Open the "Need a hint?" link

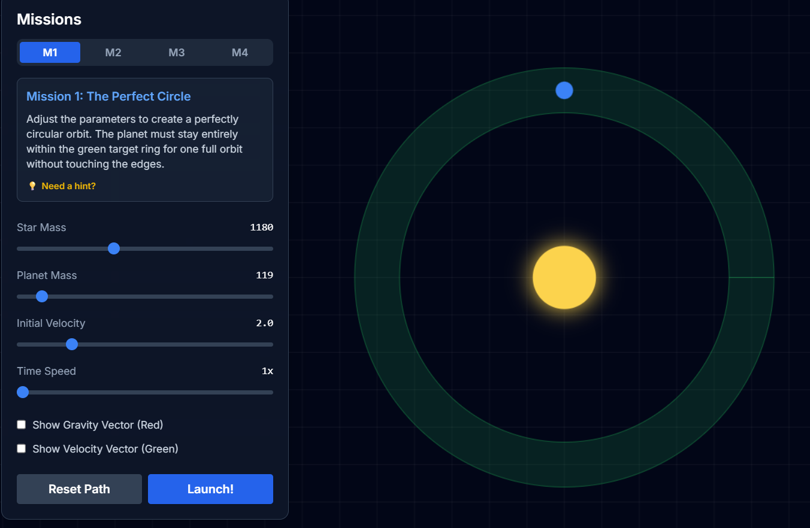pyautogui.click(x=68, y=186)
